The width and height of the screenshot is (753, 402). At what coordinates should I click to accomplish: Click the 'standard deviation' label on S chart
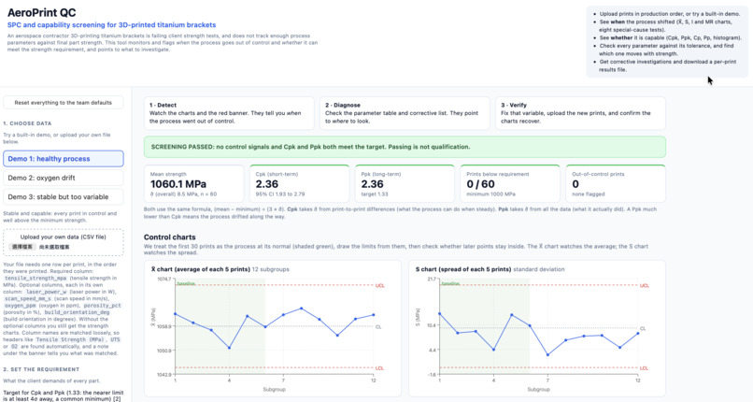[539, 269]
